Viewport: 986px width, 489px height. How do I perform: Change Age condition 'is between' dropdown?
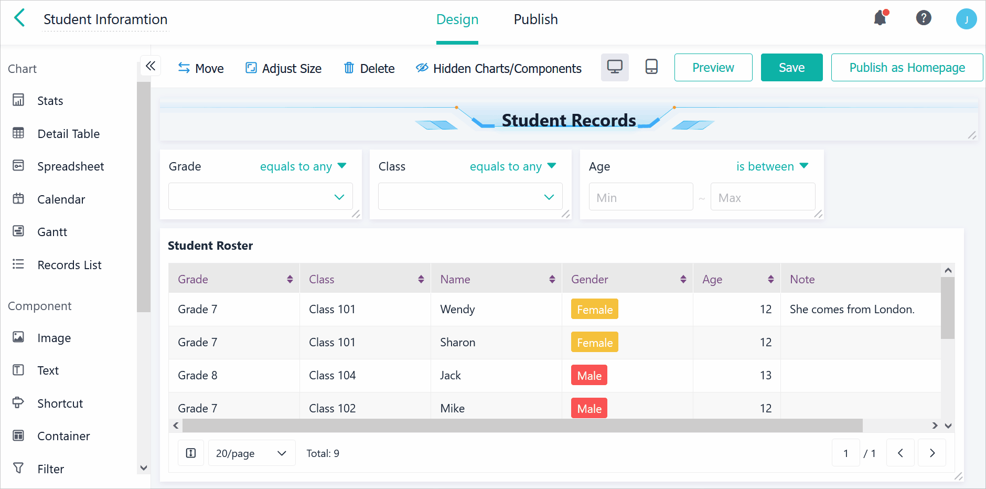click(x=772, y=166)
